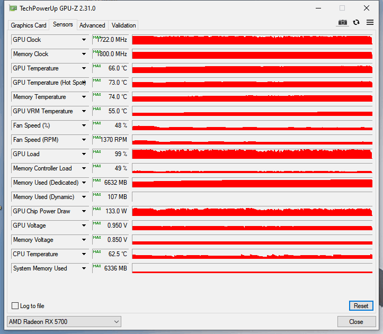Click the GPU Chip Power Draw graph

[x=252, y=211]
